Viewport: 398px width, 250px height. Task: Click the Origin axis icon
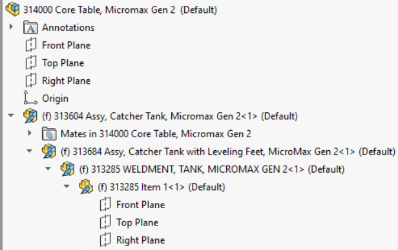[30, 98]
